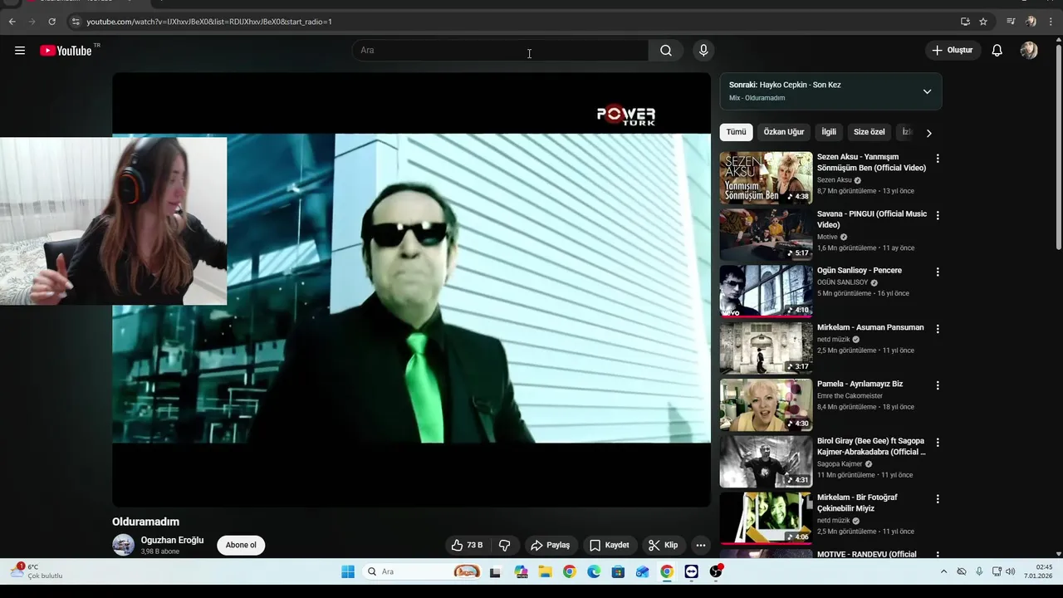Screen dimensions: 1063x598
Task: Dislike the Olduramadım video
Action: click(504, 546)
